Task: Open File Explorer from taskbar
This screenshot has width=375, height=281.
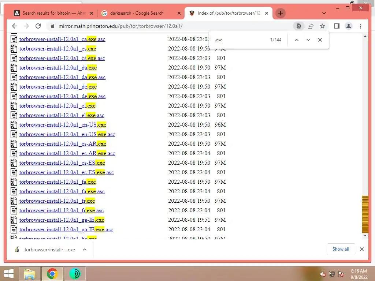Action: pos(29,274)
